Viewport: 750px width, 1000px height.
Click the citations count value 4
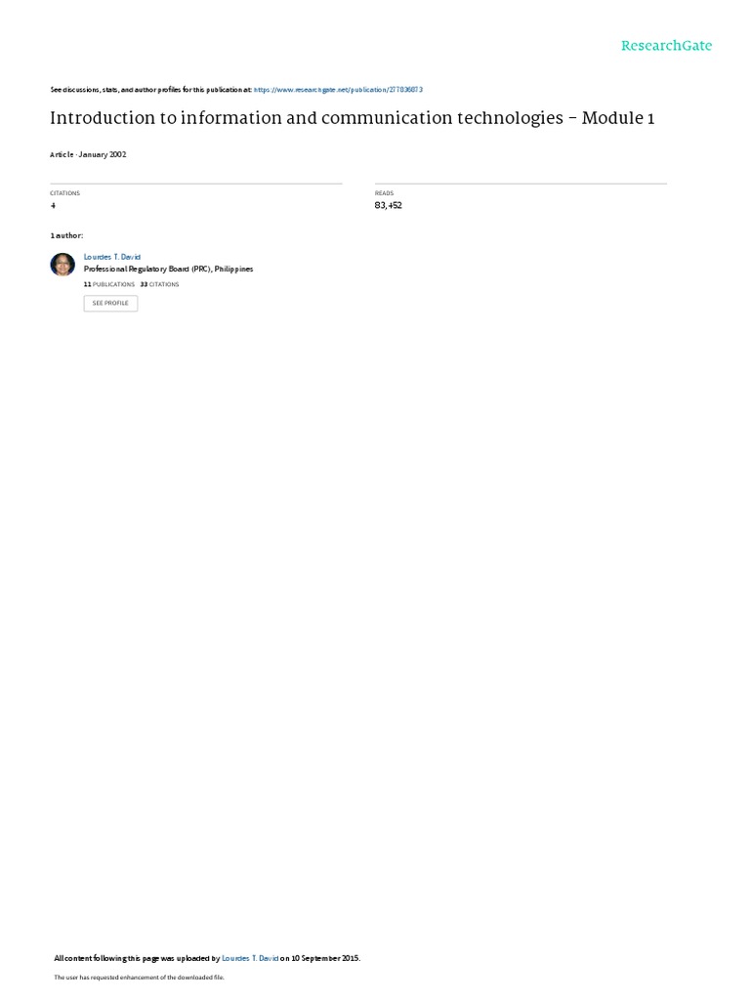[53, 205]
